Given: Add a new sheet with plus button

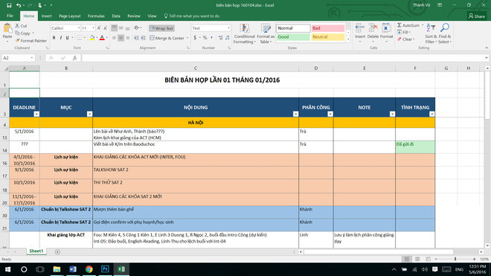Looking at the screenshot, I should [57, 251].
